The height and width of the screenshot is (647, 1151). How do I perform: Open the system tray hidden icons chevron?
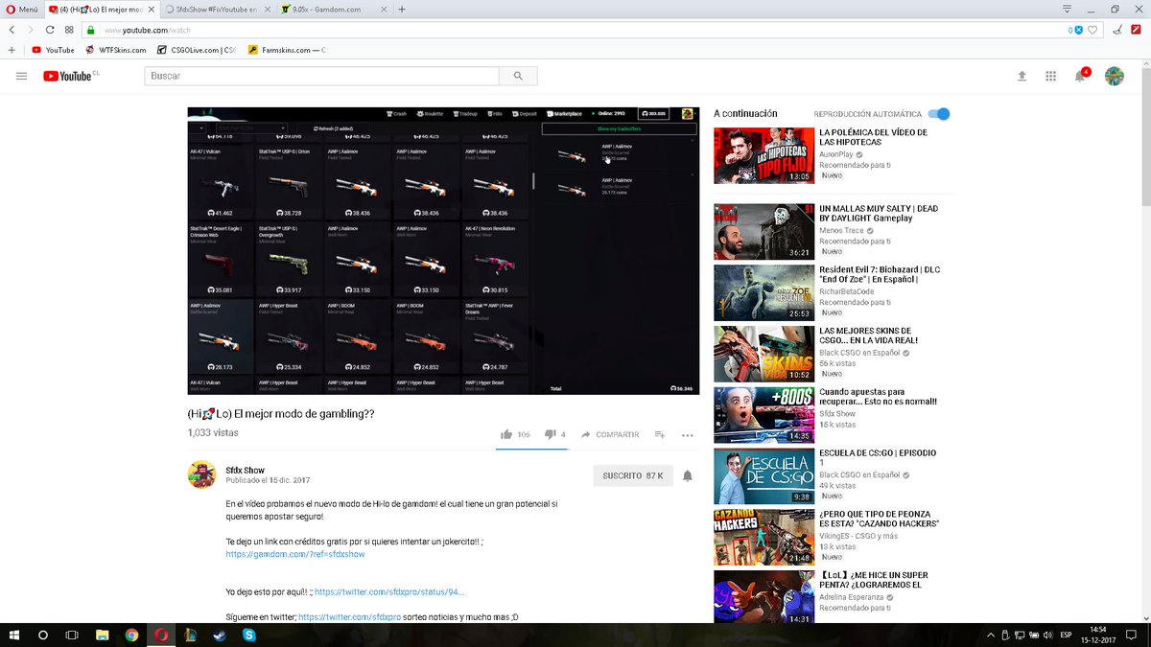[x=991, y=635]
